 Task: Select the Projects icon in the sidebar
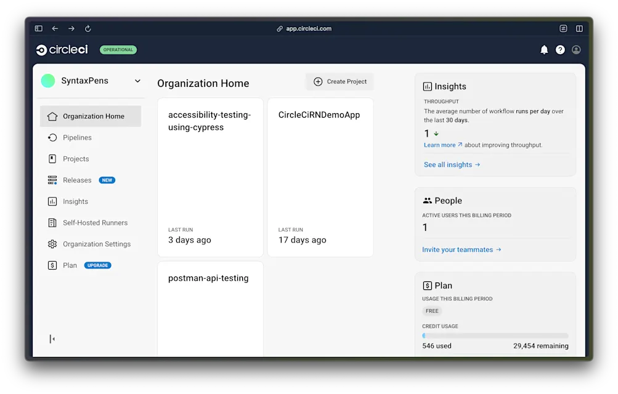[52, 158]
